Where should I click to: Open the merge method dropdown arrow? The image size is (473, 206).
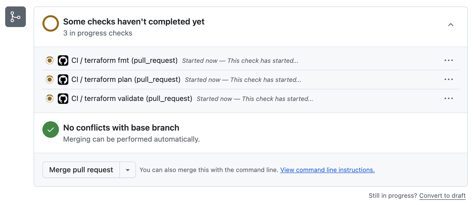pos(128,170)
